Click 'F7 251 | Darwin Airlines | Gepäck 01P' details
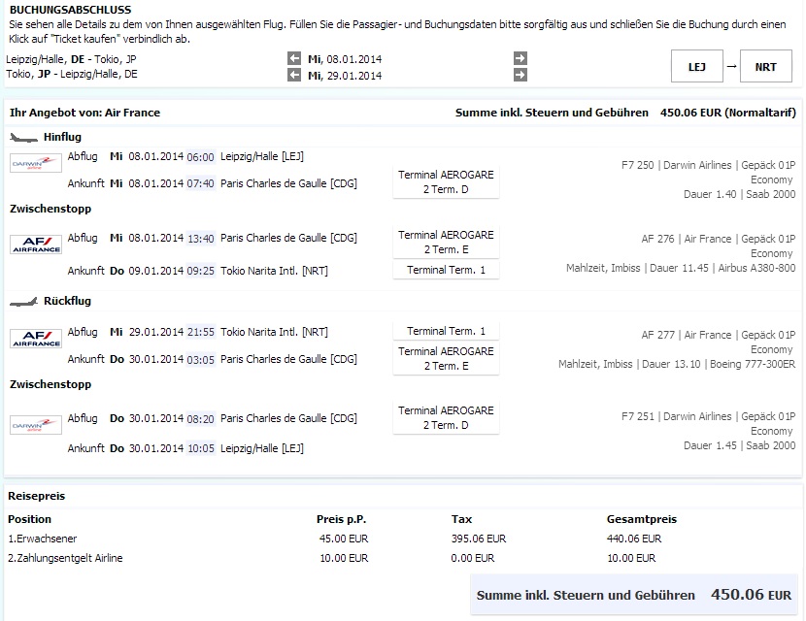Image resolution: width=806 pixels, height=621 pixels. 708,416
